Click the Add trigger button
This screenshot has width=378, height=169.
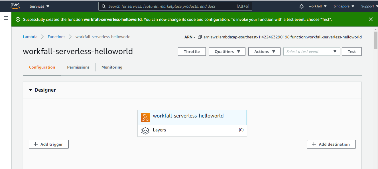(49, 144)
